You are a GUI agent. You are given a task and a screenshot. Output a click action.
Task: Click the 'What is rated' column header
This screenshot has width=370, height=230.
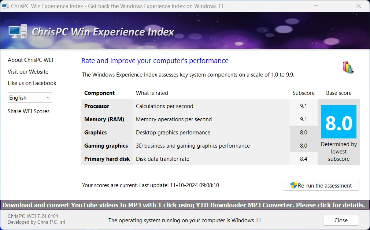point(152,93)
